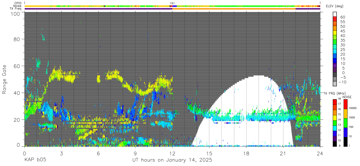Click the 3 tick on the UT hours axis

(62, 153)
